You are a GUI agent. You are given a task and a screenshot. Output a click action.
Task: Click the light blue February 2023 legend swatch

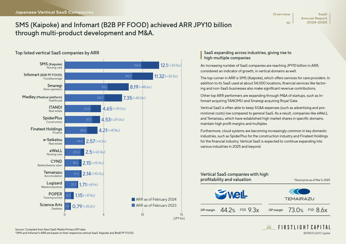[133, 205]
